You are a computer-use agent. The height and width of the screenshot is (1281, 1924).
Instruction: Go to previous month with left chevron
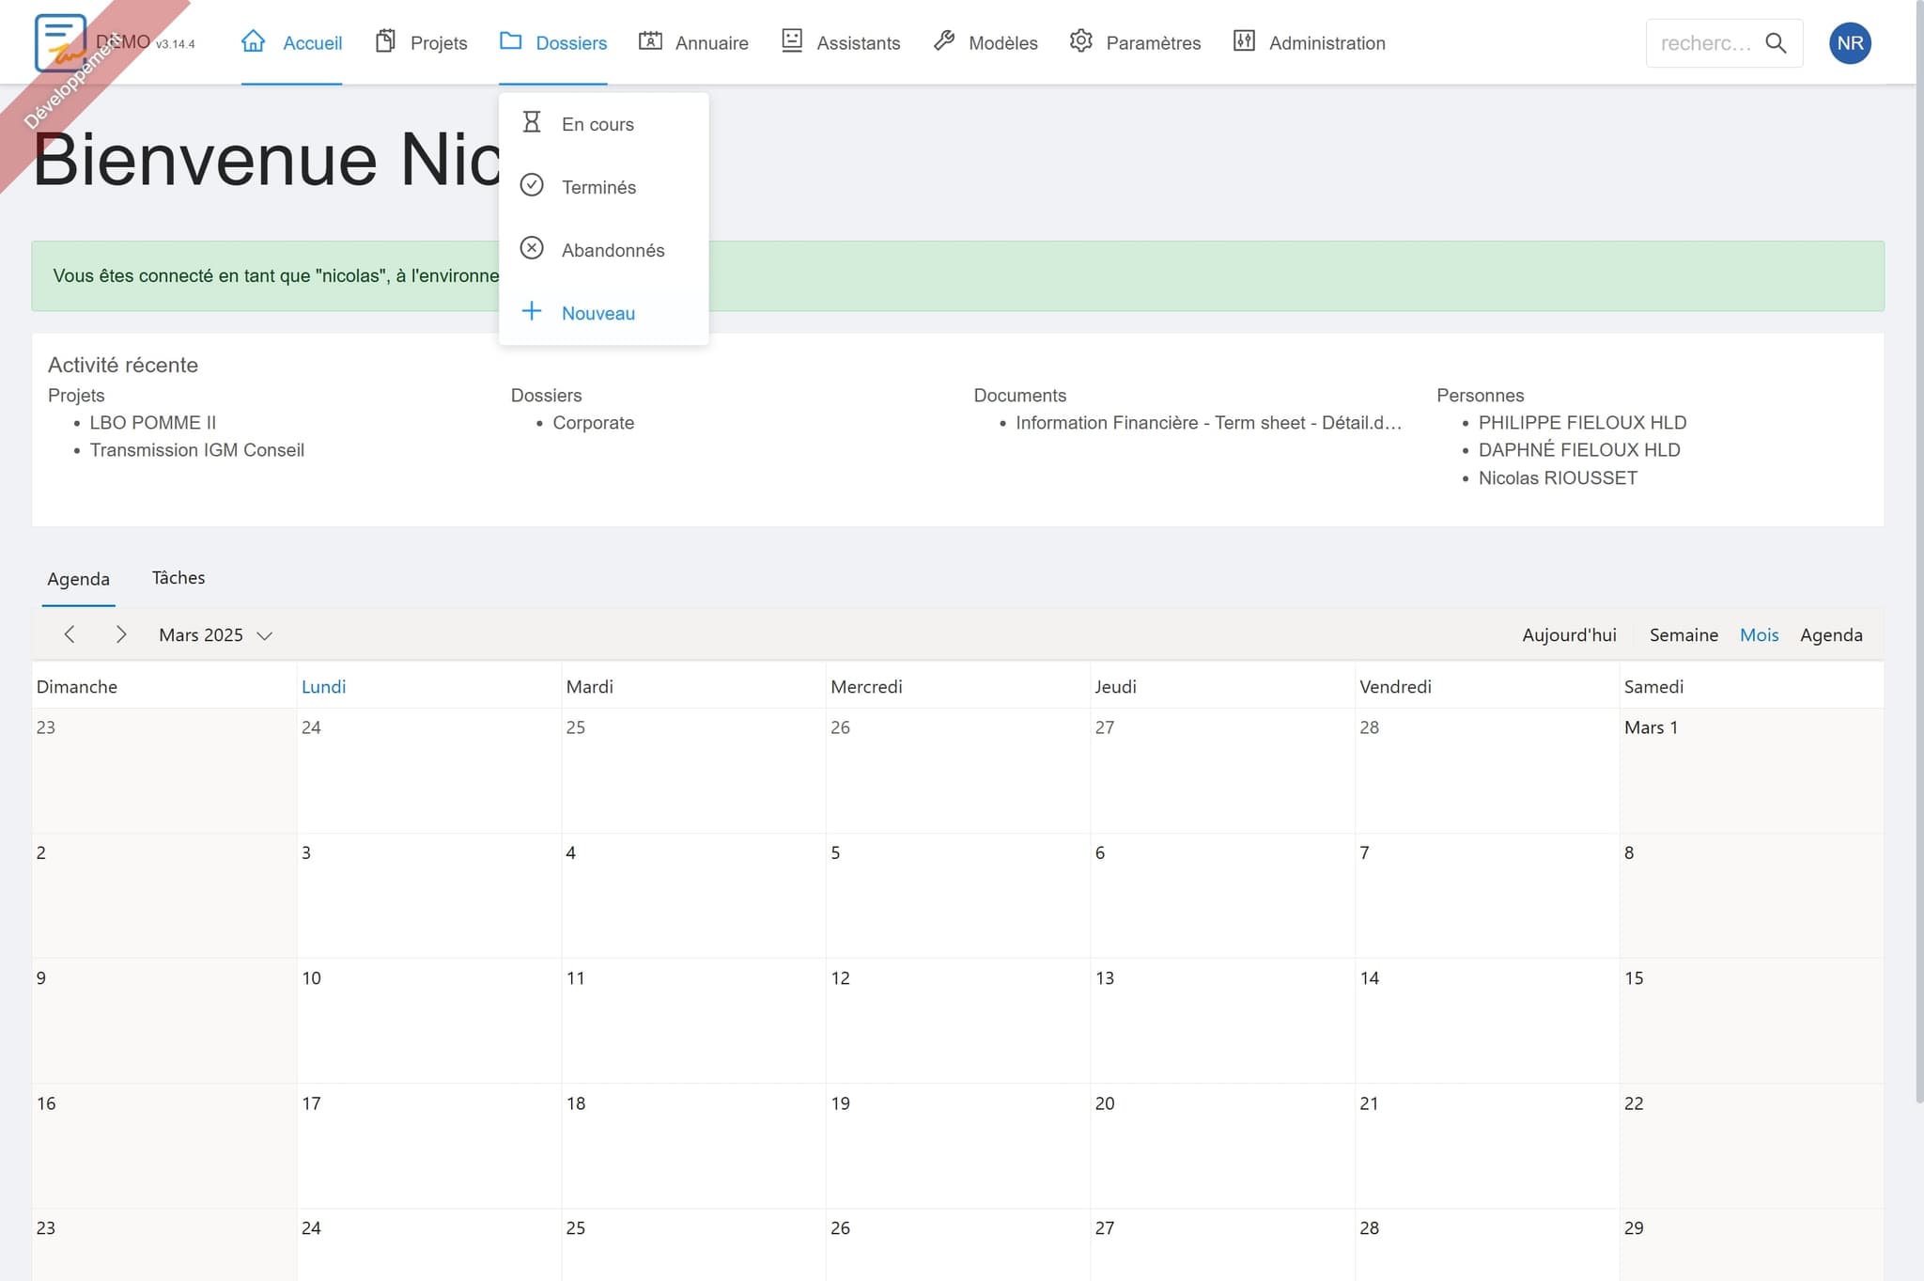(70, 634)
